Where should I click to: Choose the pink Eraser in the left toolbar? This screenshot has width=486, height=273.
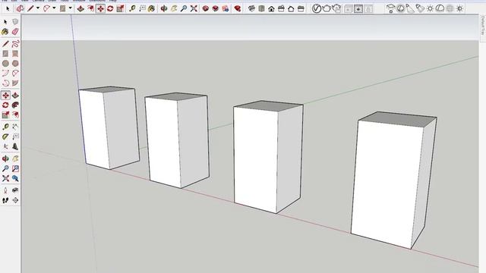[x=15, y=32]
